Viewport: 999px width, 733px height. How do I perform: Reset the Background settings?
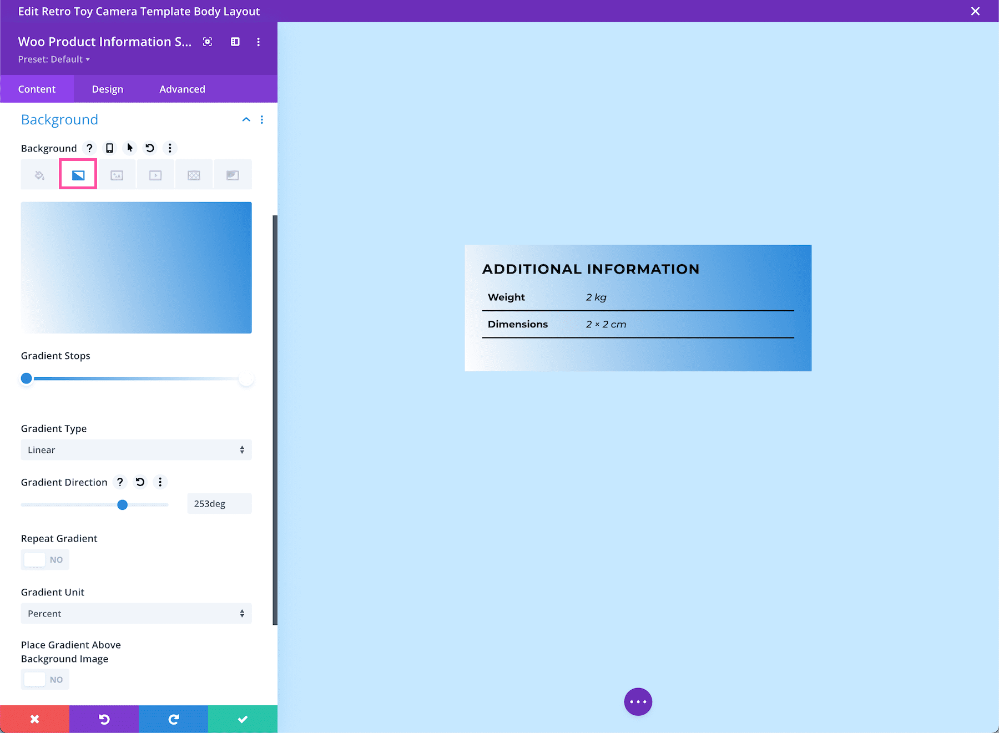point(149,148)
